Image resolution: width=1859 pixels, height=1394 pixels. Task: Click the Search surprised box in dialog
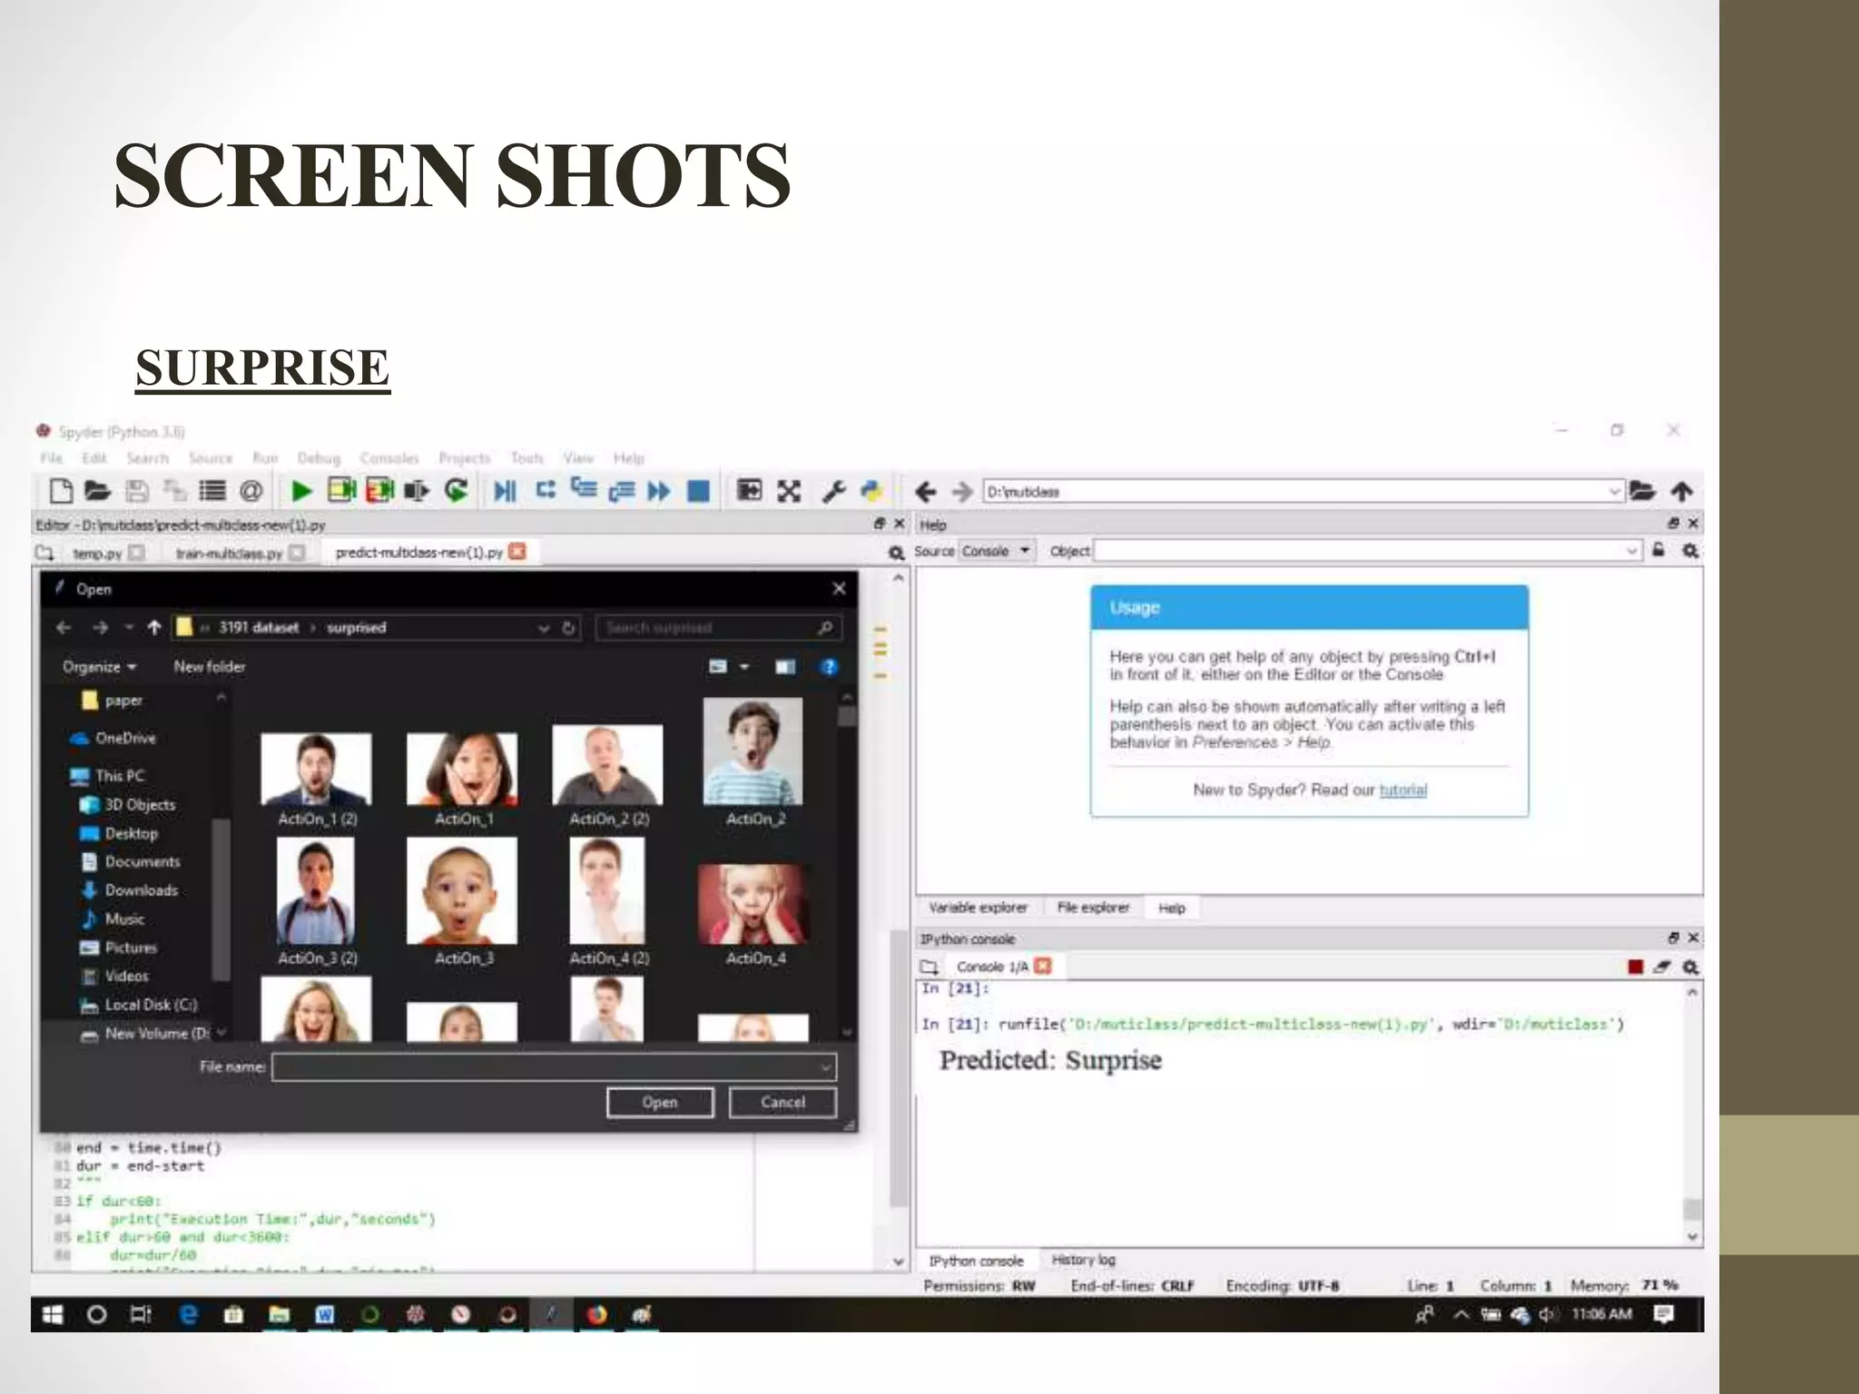pos(718,628)
